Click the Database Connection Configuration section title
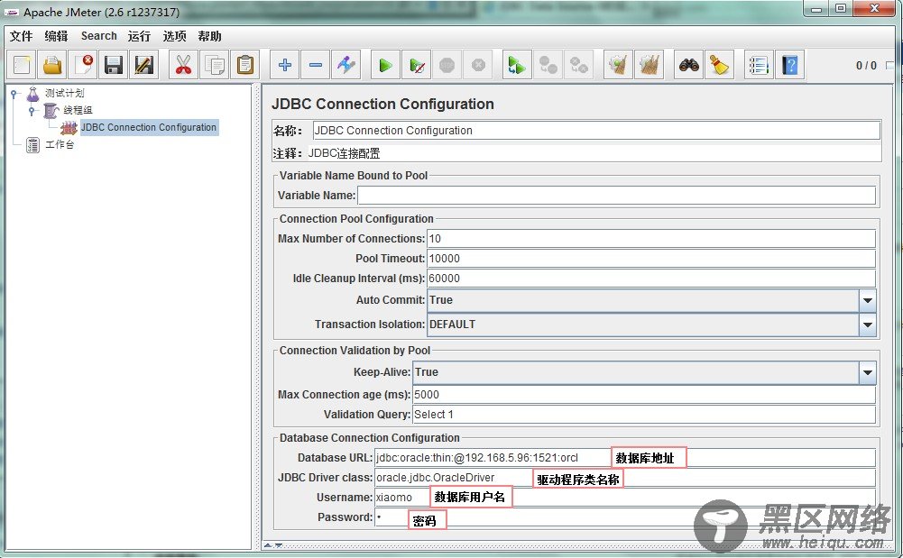The image size is (903, 558). [370, 438]
